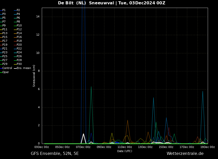Click the P1 legend entry
The height and width of the screenshot is (159, 218).
point(3,10)
